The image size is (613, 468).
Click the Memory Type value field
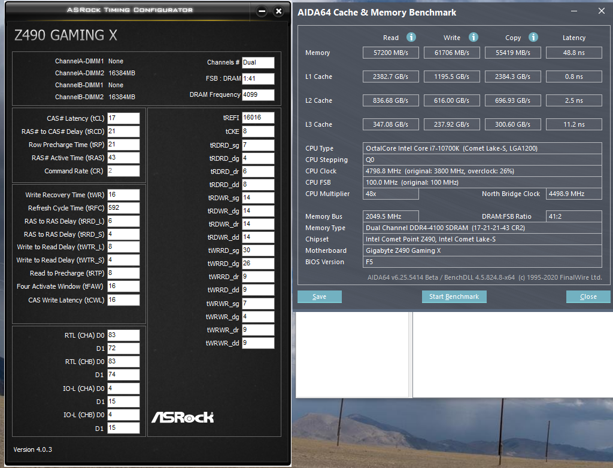482,228
